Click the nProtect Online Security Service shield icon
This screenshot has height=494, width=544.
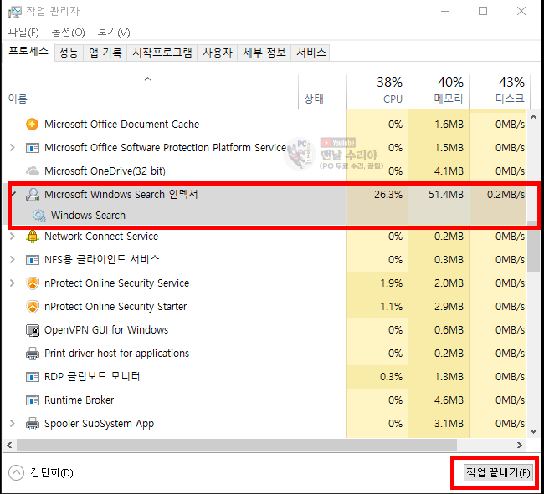click(x=33, y=283)
